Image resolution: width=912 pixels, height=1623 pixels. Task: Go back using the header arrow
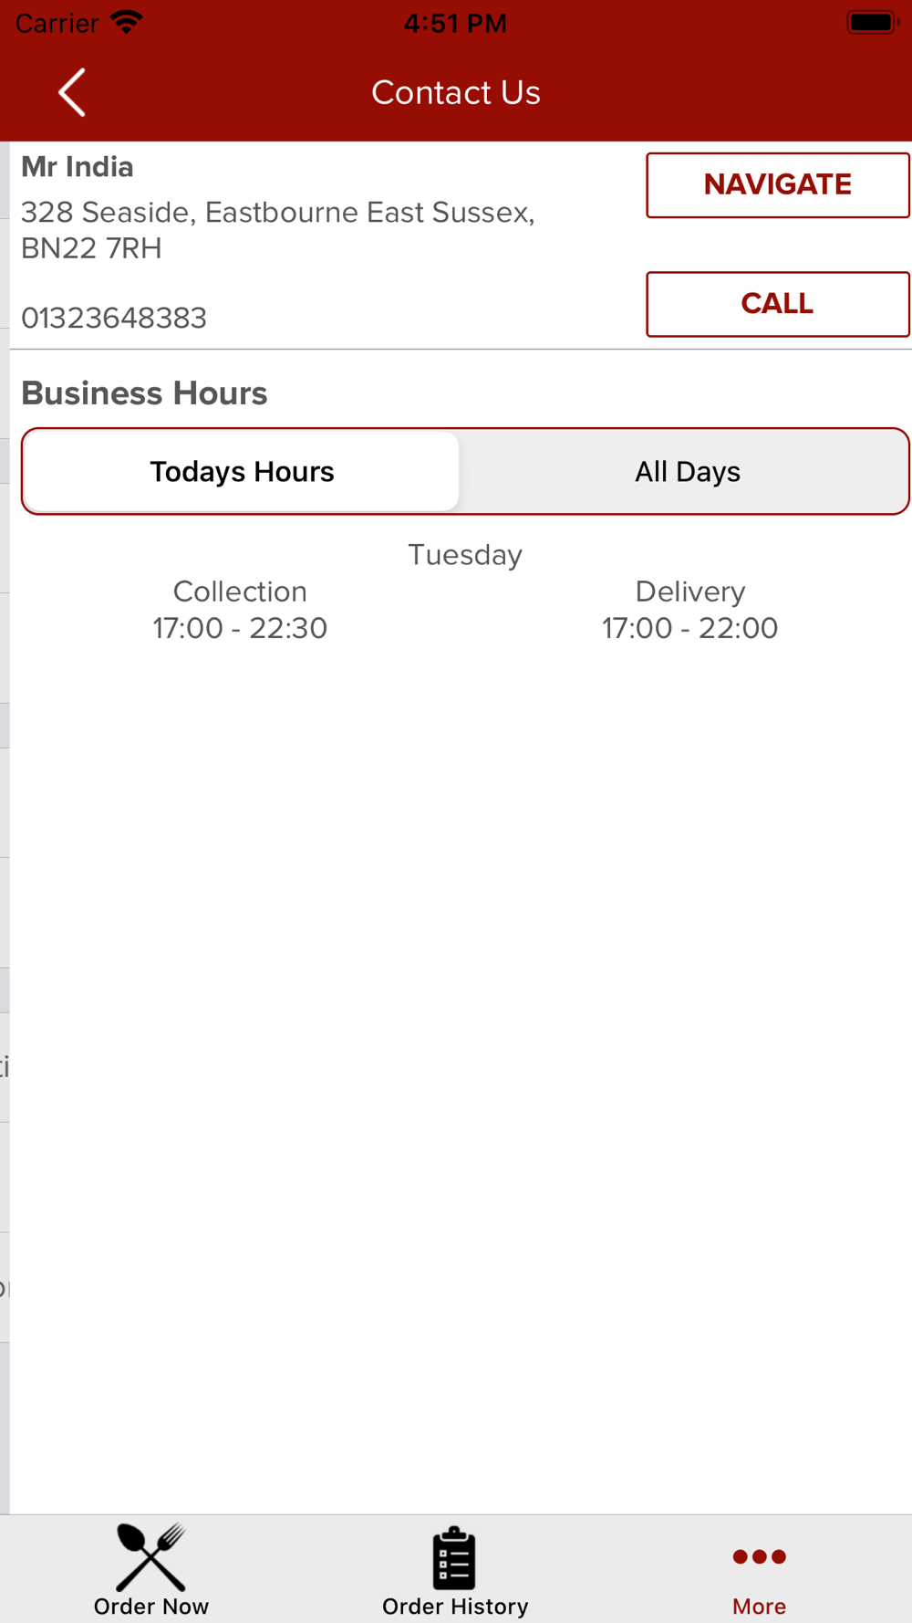(72, 92)
